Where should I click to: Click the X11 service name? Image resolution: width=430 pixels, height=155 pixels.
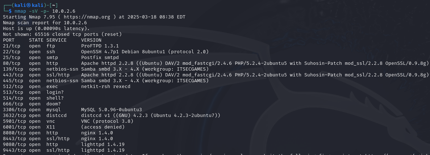[x=51, y=127]
